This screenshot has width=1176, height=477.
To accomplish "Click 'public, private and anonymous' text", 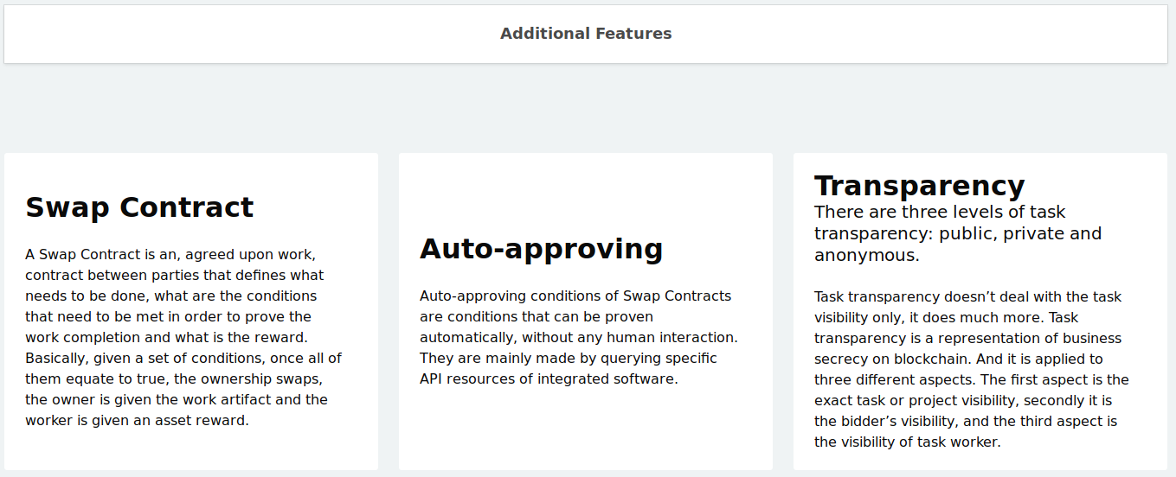I will (958, 244).
